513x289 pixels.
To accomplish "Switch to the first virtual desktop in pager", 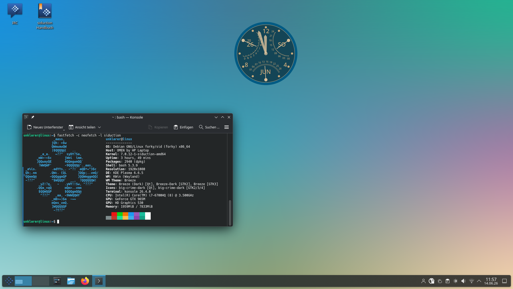I will pos(23,281).
